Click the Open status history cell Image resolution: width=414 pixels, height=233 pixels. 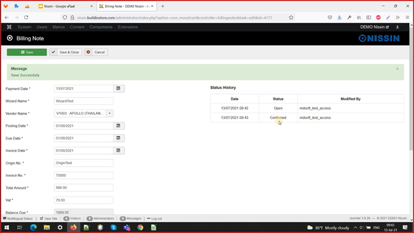278,108
